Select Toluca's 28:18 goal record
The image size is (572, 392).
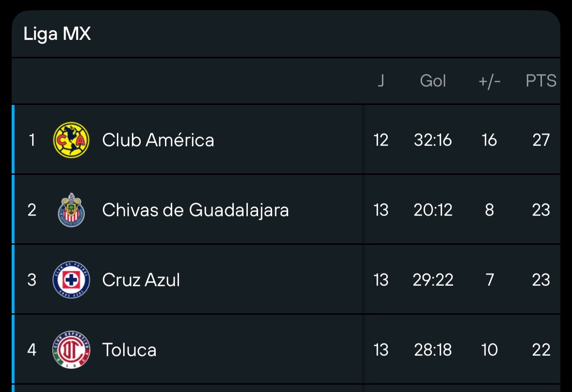pyautogui.click(x=433, y=350)
